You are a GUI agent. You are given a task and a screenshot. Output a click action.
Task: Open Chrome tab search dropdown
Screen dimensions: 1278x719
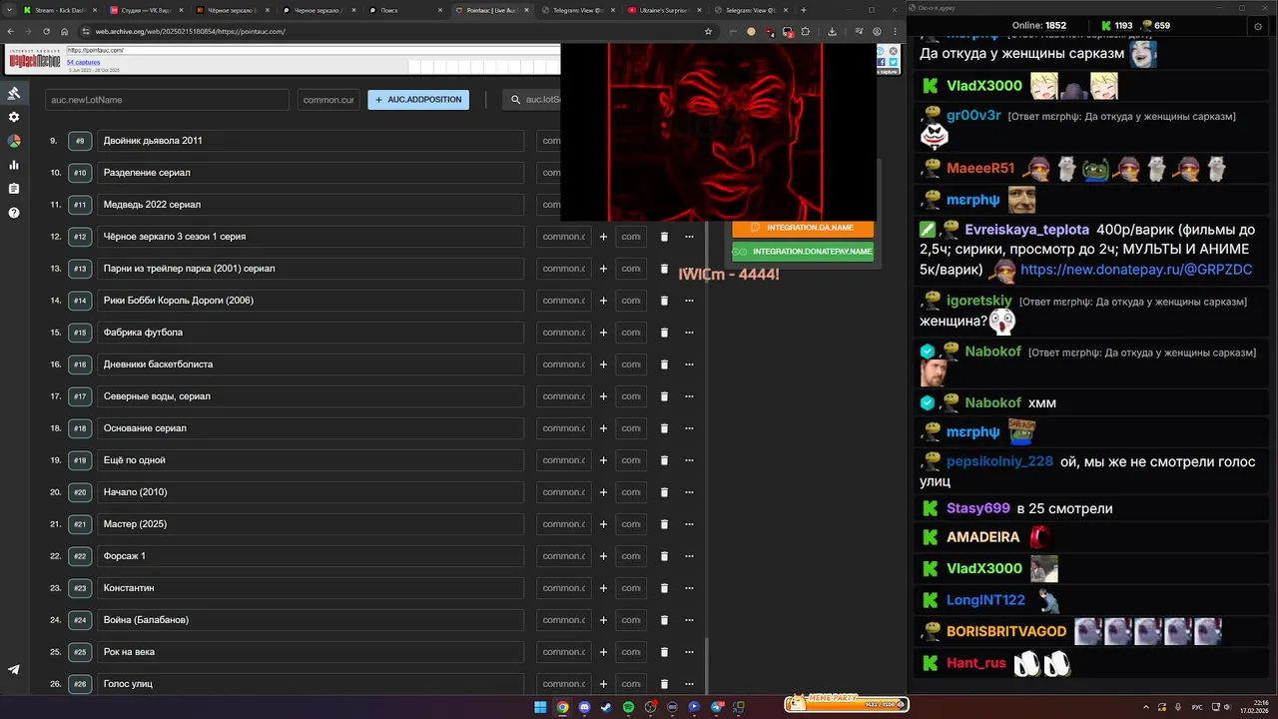point(10,10)
